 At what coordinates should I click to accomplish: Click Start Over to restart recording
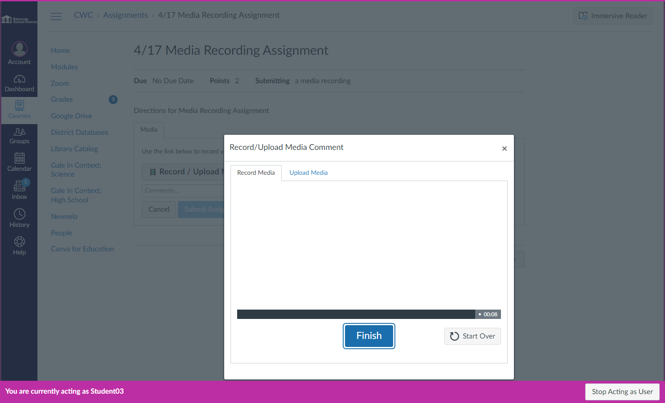tap(472, 336)
